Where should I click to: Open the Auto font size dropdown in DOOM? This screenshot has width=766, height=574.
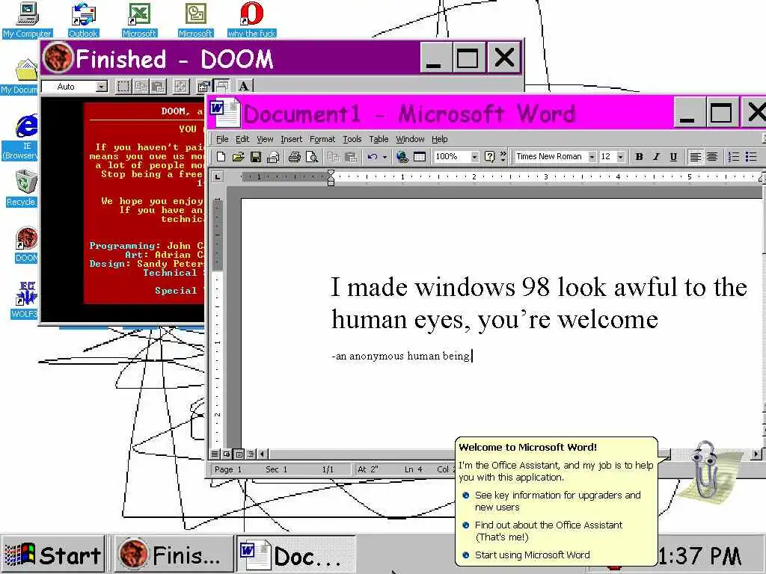click(x=101, y=87)
